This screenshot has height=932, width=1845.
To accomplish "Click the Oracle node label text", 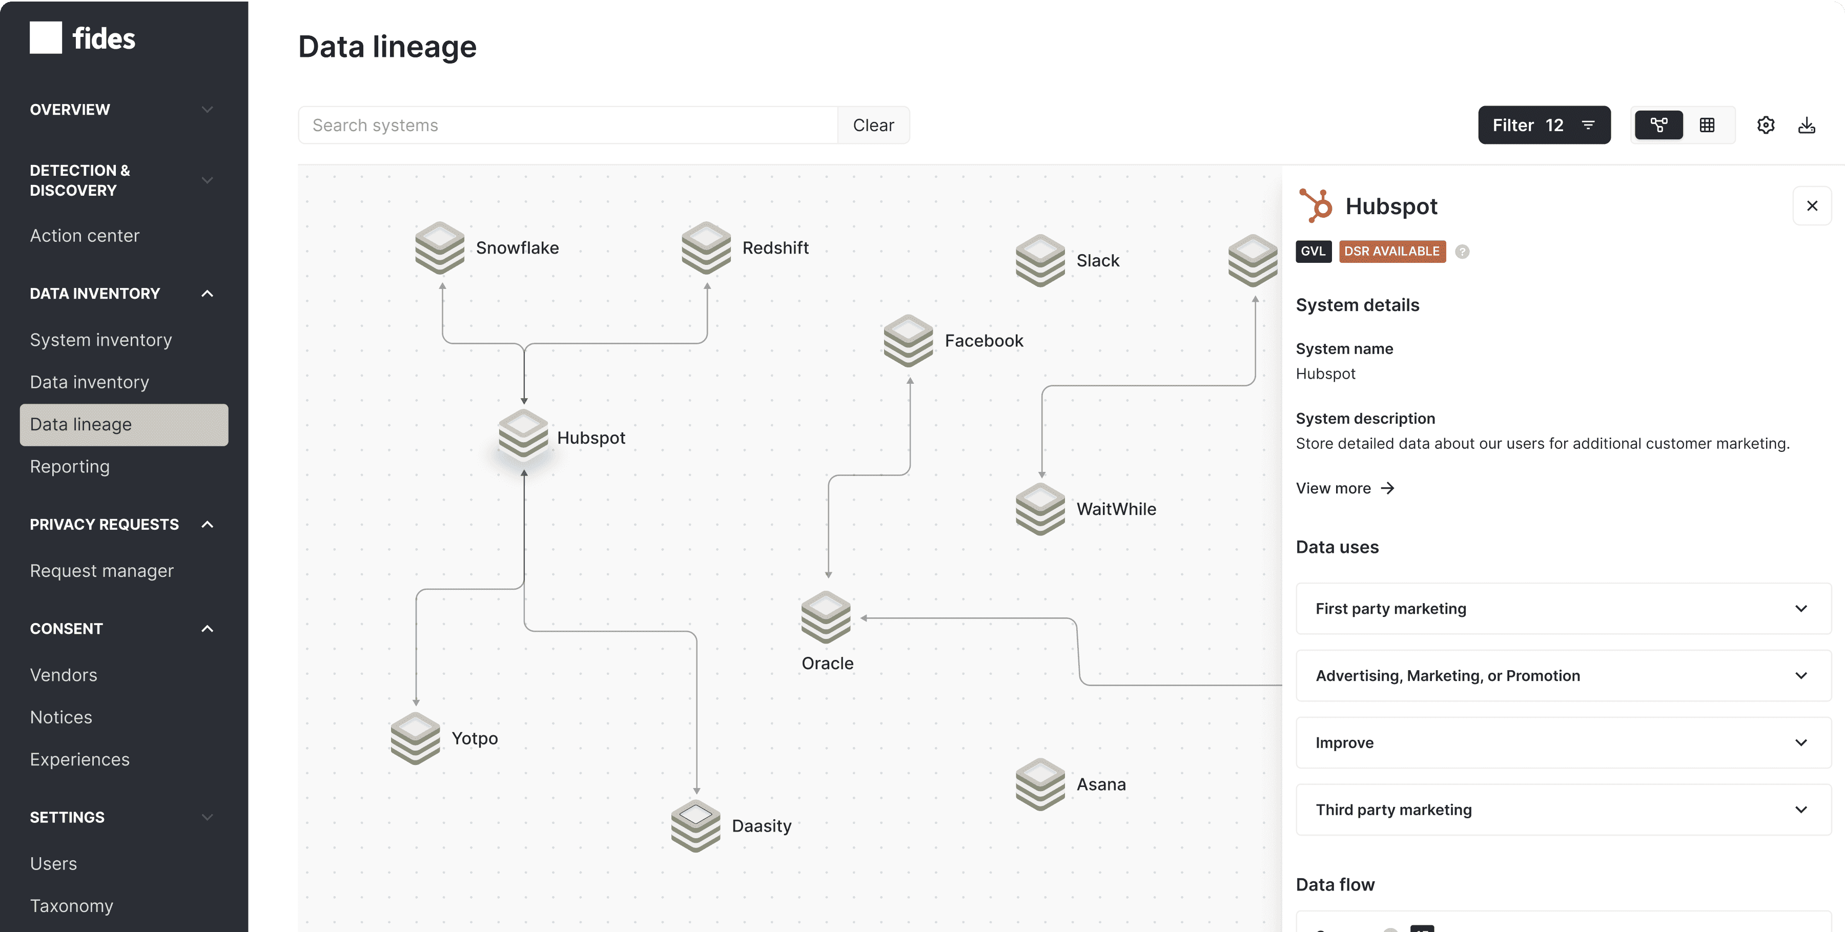I will [827, 664].
